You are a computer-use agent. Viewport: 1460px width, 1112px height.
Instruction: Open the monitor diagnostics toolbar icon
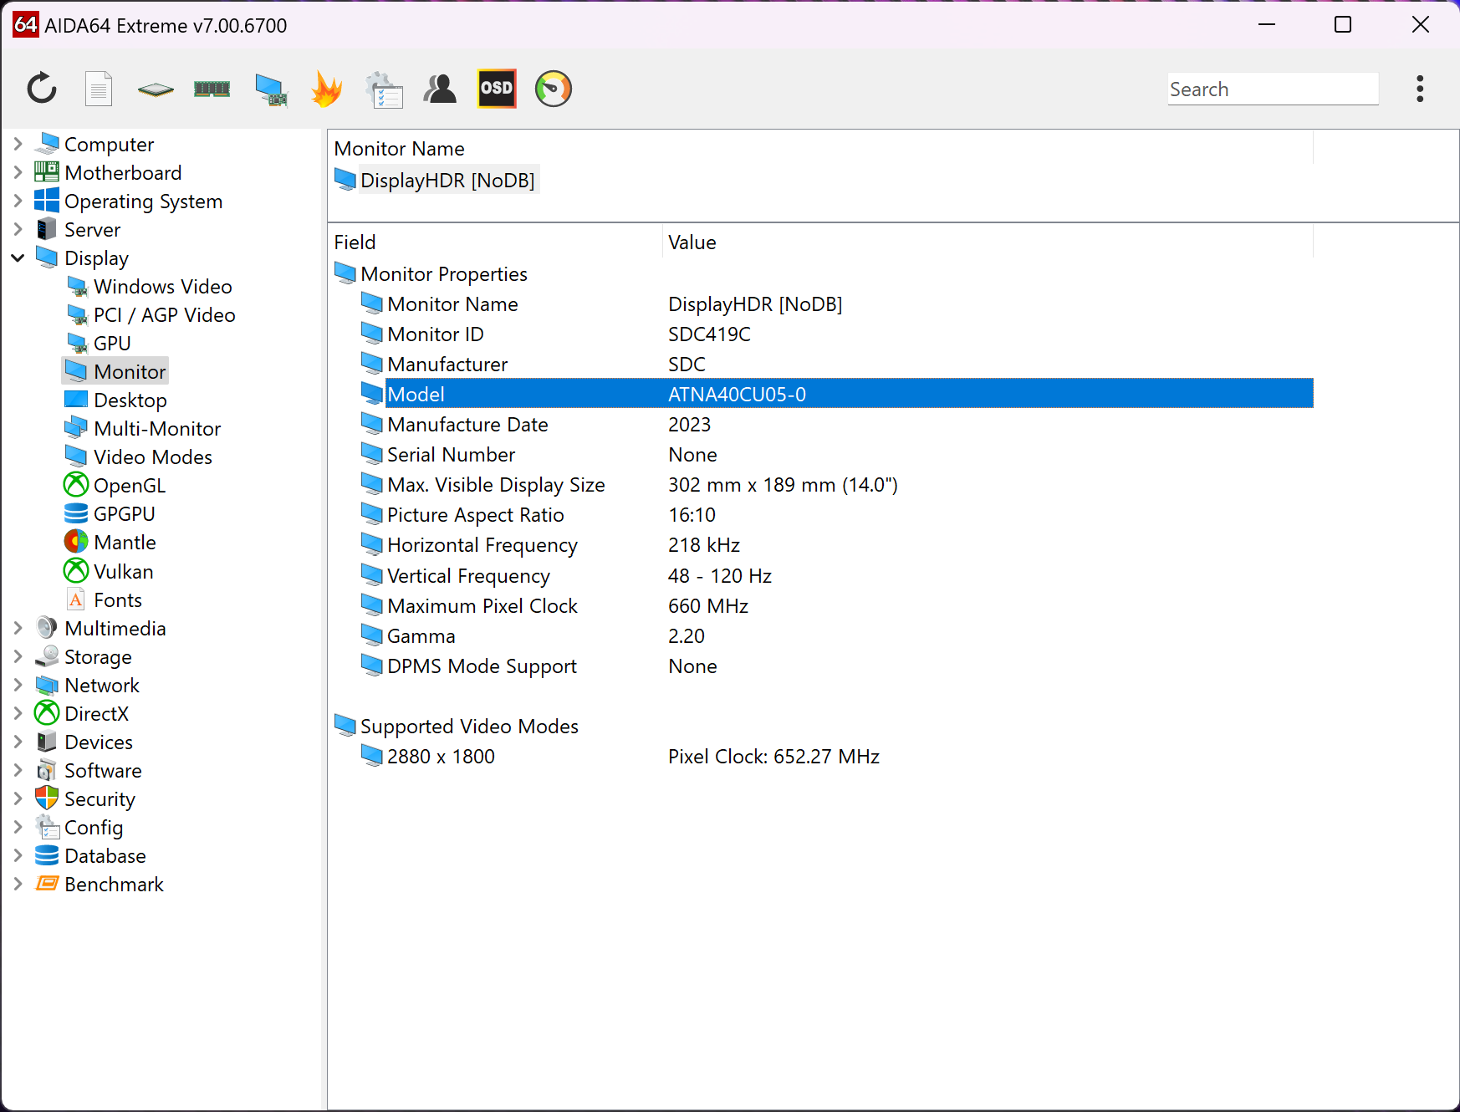[271, 89]
